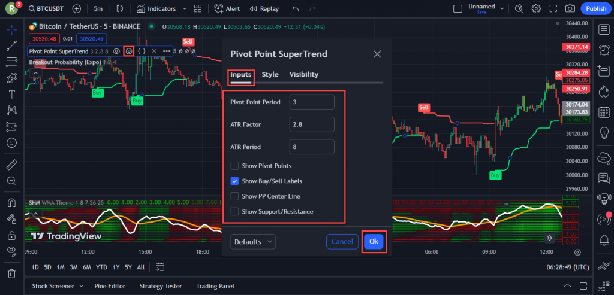This screenshot has height=295, width=614.
Task: Open the chart settings gear in top bar
Action: pyautogui.click(x=536, y=8)
